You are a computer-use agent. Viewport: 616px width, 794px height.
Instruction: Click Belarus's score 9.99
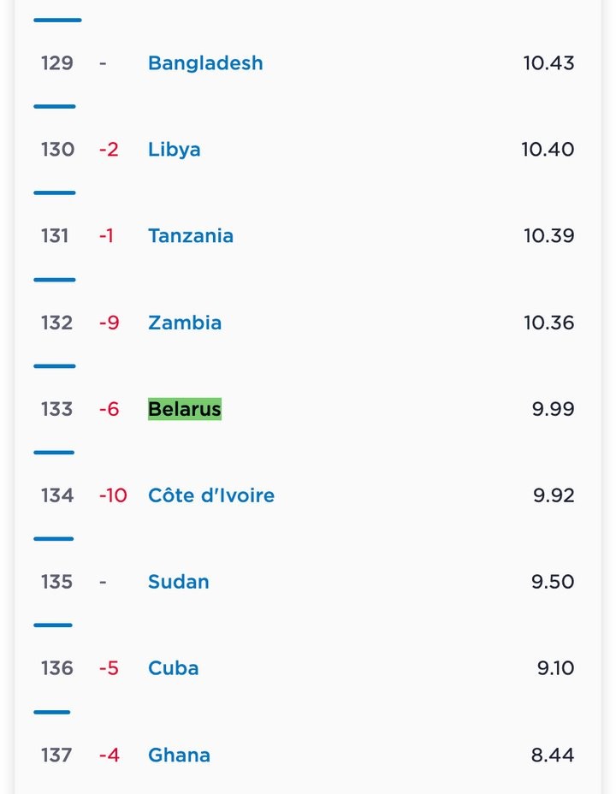coord(553,409)
